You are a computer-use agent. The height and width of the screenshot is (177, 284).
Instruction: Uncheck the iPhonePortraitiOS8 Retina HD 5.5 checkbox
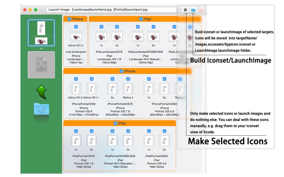[x=76, y=79]
